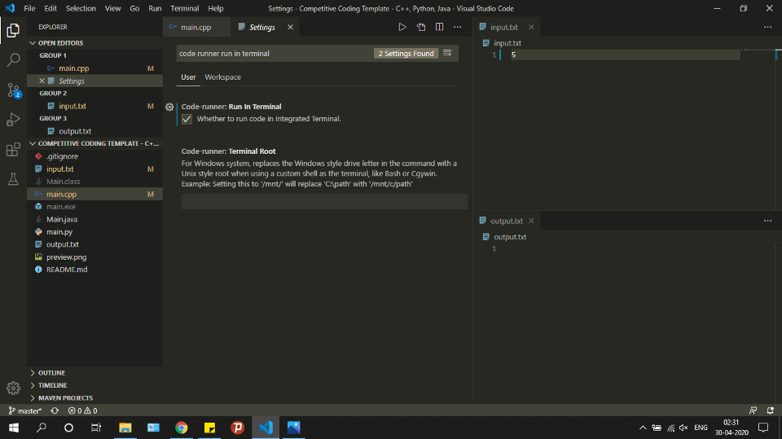
Task: Switch to the main.cpp editor tab
Action: [195, 27]
